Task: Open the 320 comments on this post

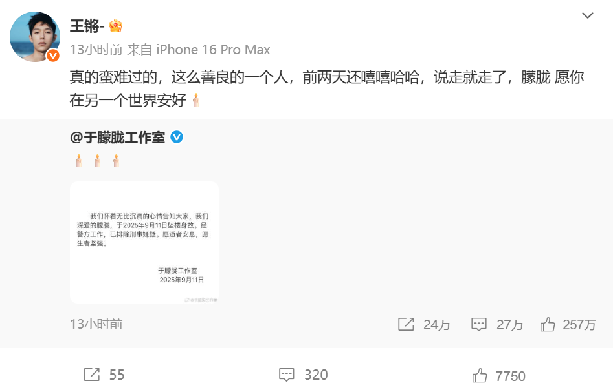Action: click(x=304, y=375)
